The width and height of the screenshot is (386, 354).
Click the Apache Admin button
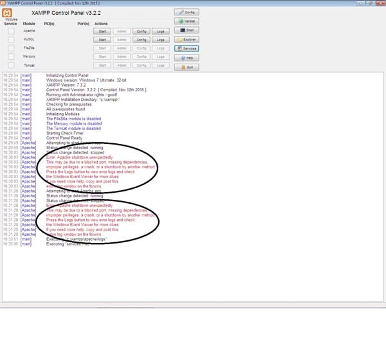pyautogui.click(x=122, y=31)
